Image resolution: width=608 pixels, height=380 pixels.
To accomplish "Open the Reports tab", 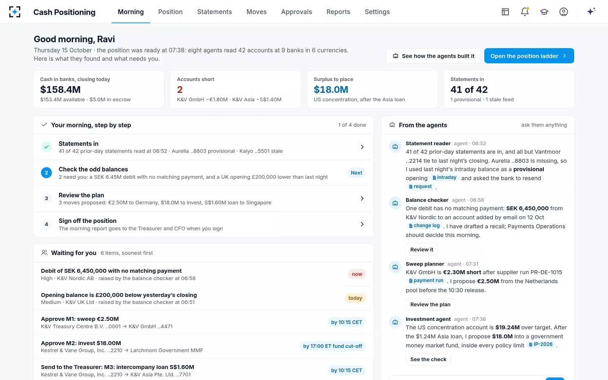I will 338,12.
